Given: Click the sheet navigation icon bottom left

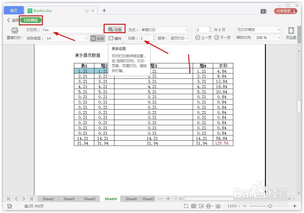Looking at the screenshot, I should click(x=10, y=206).
